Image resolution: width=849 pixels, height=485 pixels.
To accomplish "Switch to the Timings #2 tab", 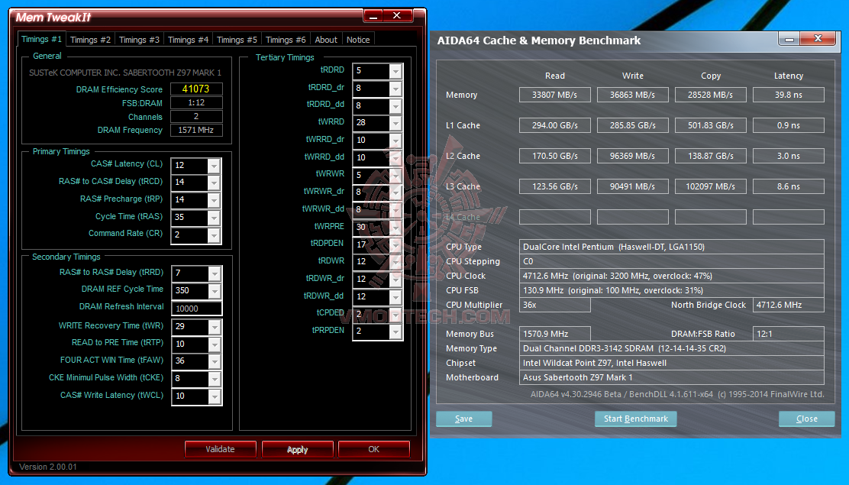I will [90, 40].
